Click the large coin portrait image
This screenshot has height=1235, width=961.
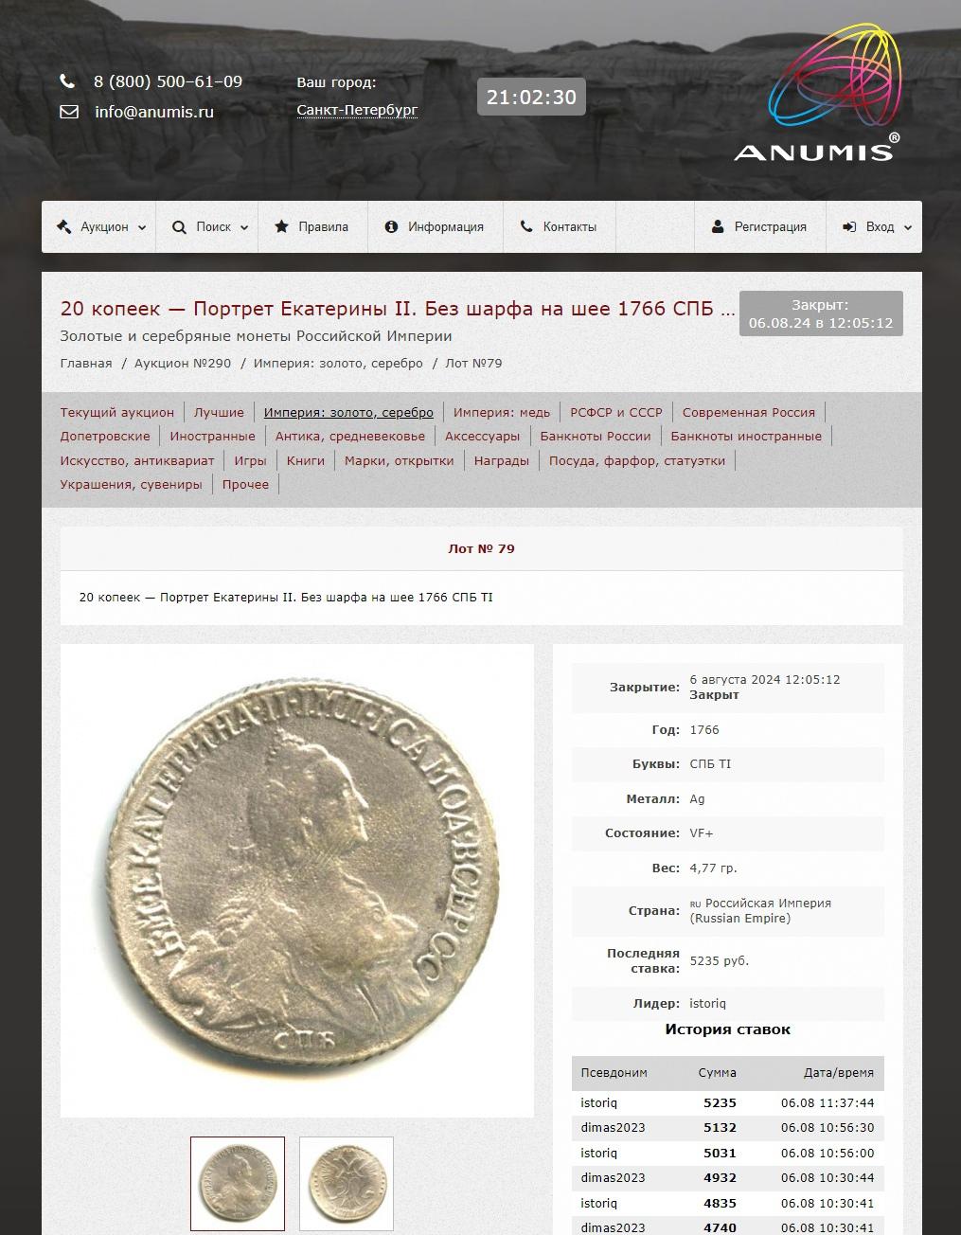tap(297, 881)
